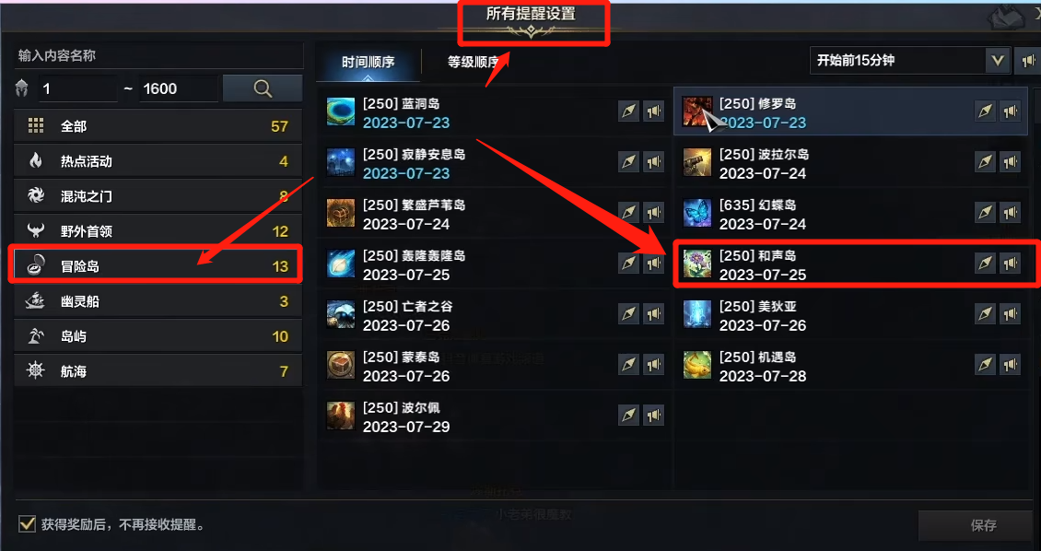Screen dimensions: 1041x551
Task: Click the 机遇岛 golden fish thumbnail
Action: (697, 365)
